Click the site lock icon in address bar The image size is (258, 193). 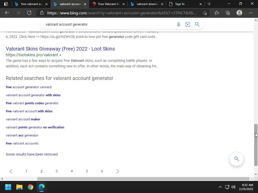tap(42, 13)
